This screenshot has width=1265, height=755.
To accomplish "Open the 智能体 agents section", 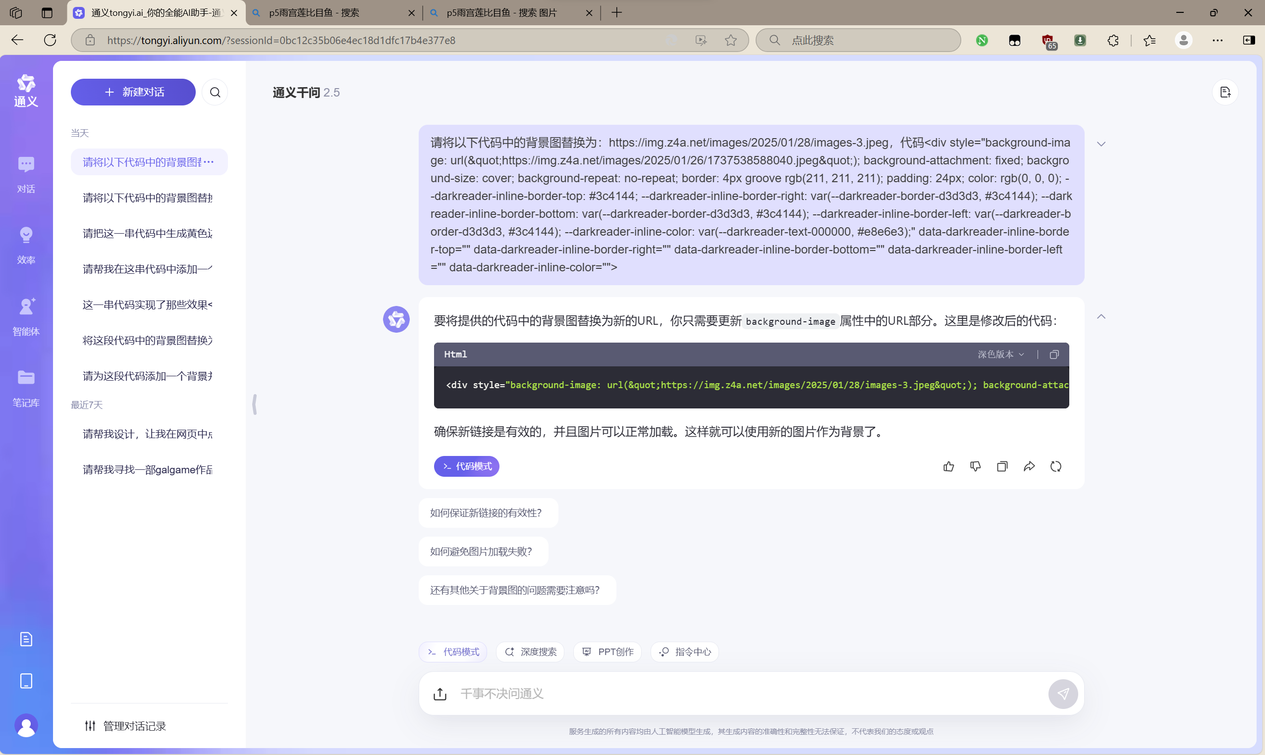I will (x=26, y=317).
